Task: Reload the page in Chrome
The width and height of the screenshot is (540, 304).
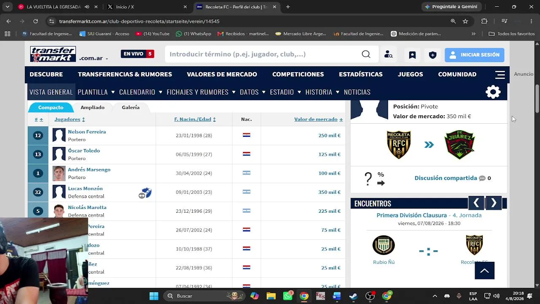Action: (35, 21)
